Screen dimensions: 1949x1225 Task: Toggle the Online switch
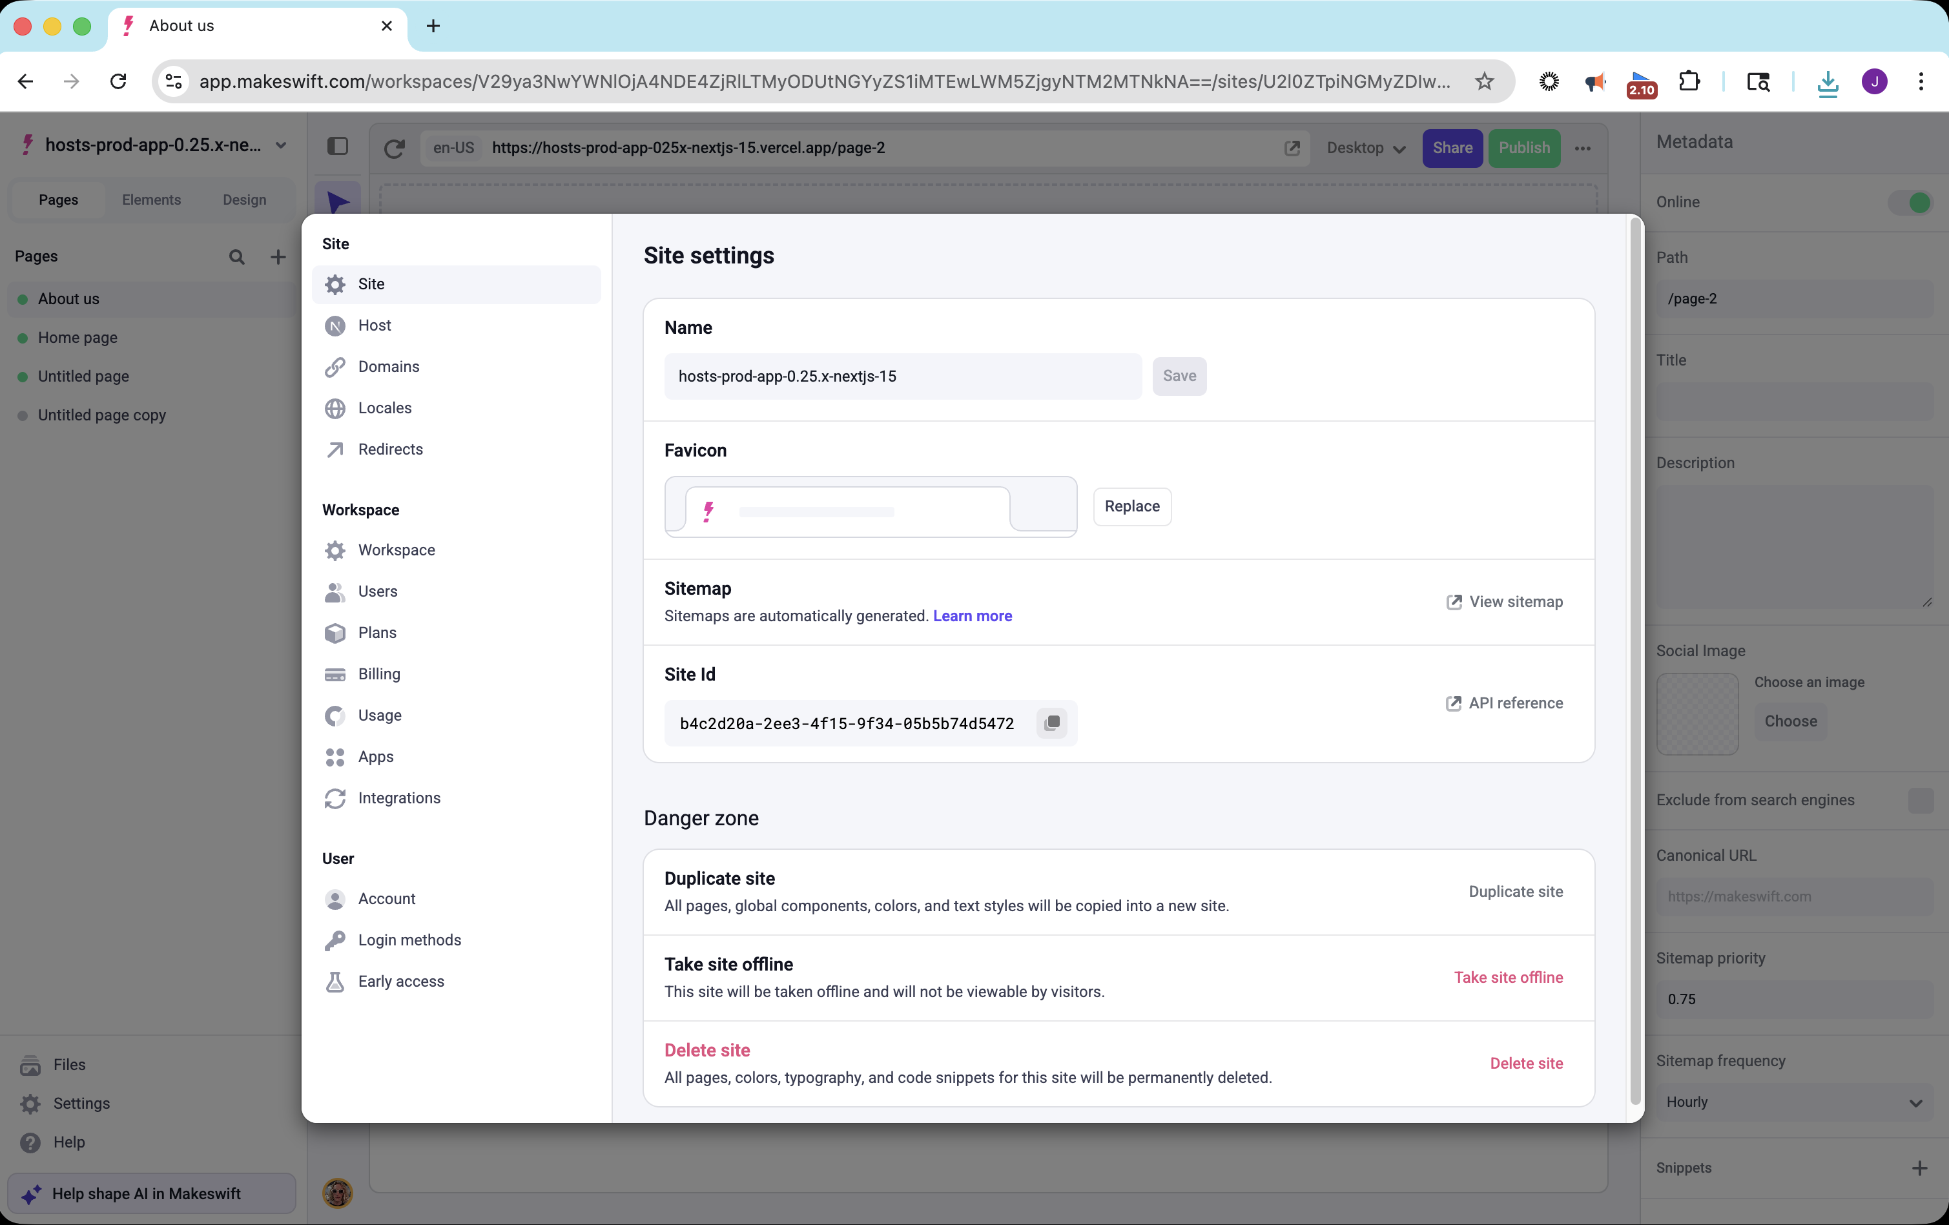[1912, 202]
